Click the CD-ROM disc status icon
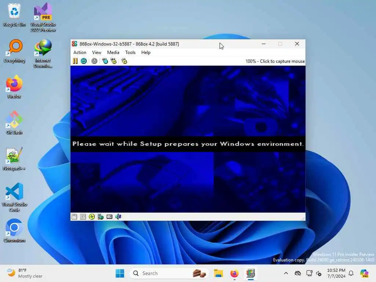Screen dimensions: 376x282 tap(91, 217)
